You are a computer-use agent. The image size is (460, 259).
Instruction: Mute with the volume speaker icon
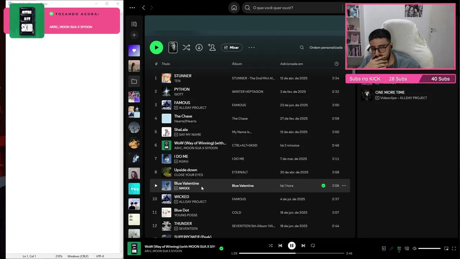(x=414, y=249)
